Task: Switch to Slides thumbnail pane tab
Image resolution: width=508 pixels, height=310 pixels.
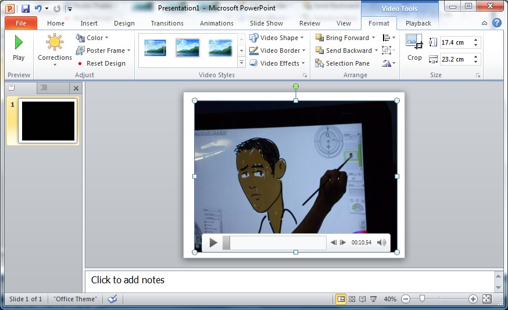Action: click(12, 88)
